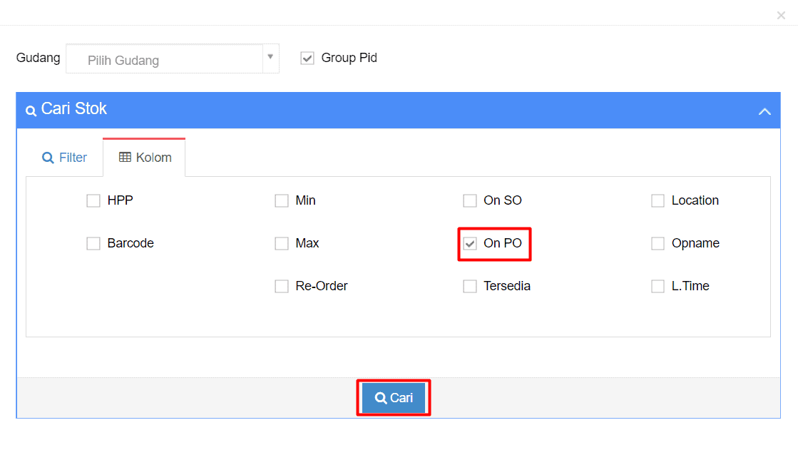798x455 pixels.
Task: Uncheck the On PO checkbox
Action: click(x=470, y=244)
